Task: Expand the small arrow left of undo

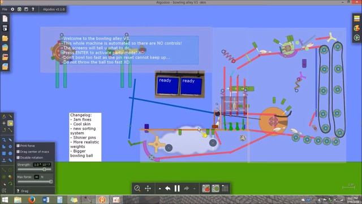Action: pos(160,189)
